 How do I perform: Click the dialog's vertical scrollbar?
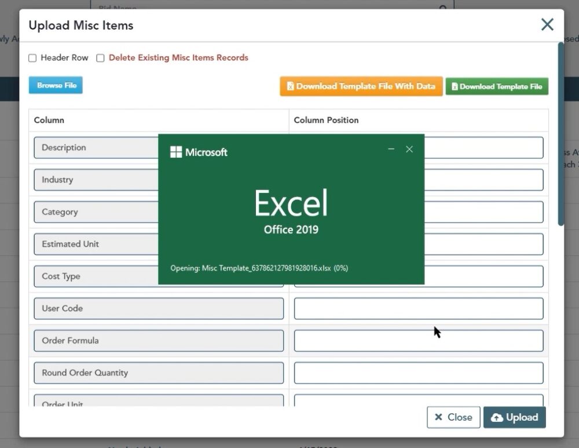tap(560, 133)
